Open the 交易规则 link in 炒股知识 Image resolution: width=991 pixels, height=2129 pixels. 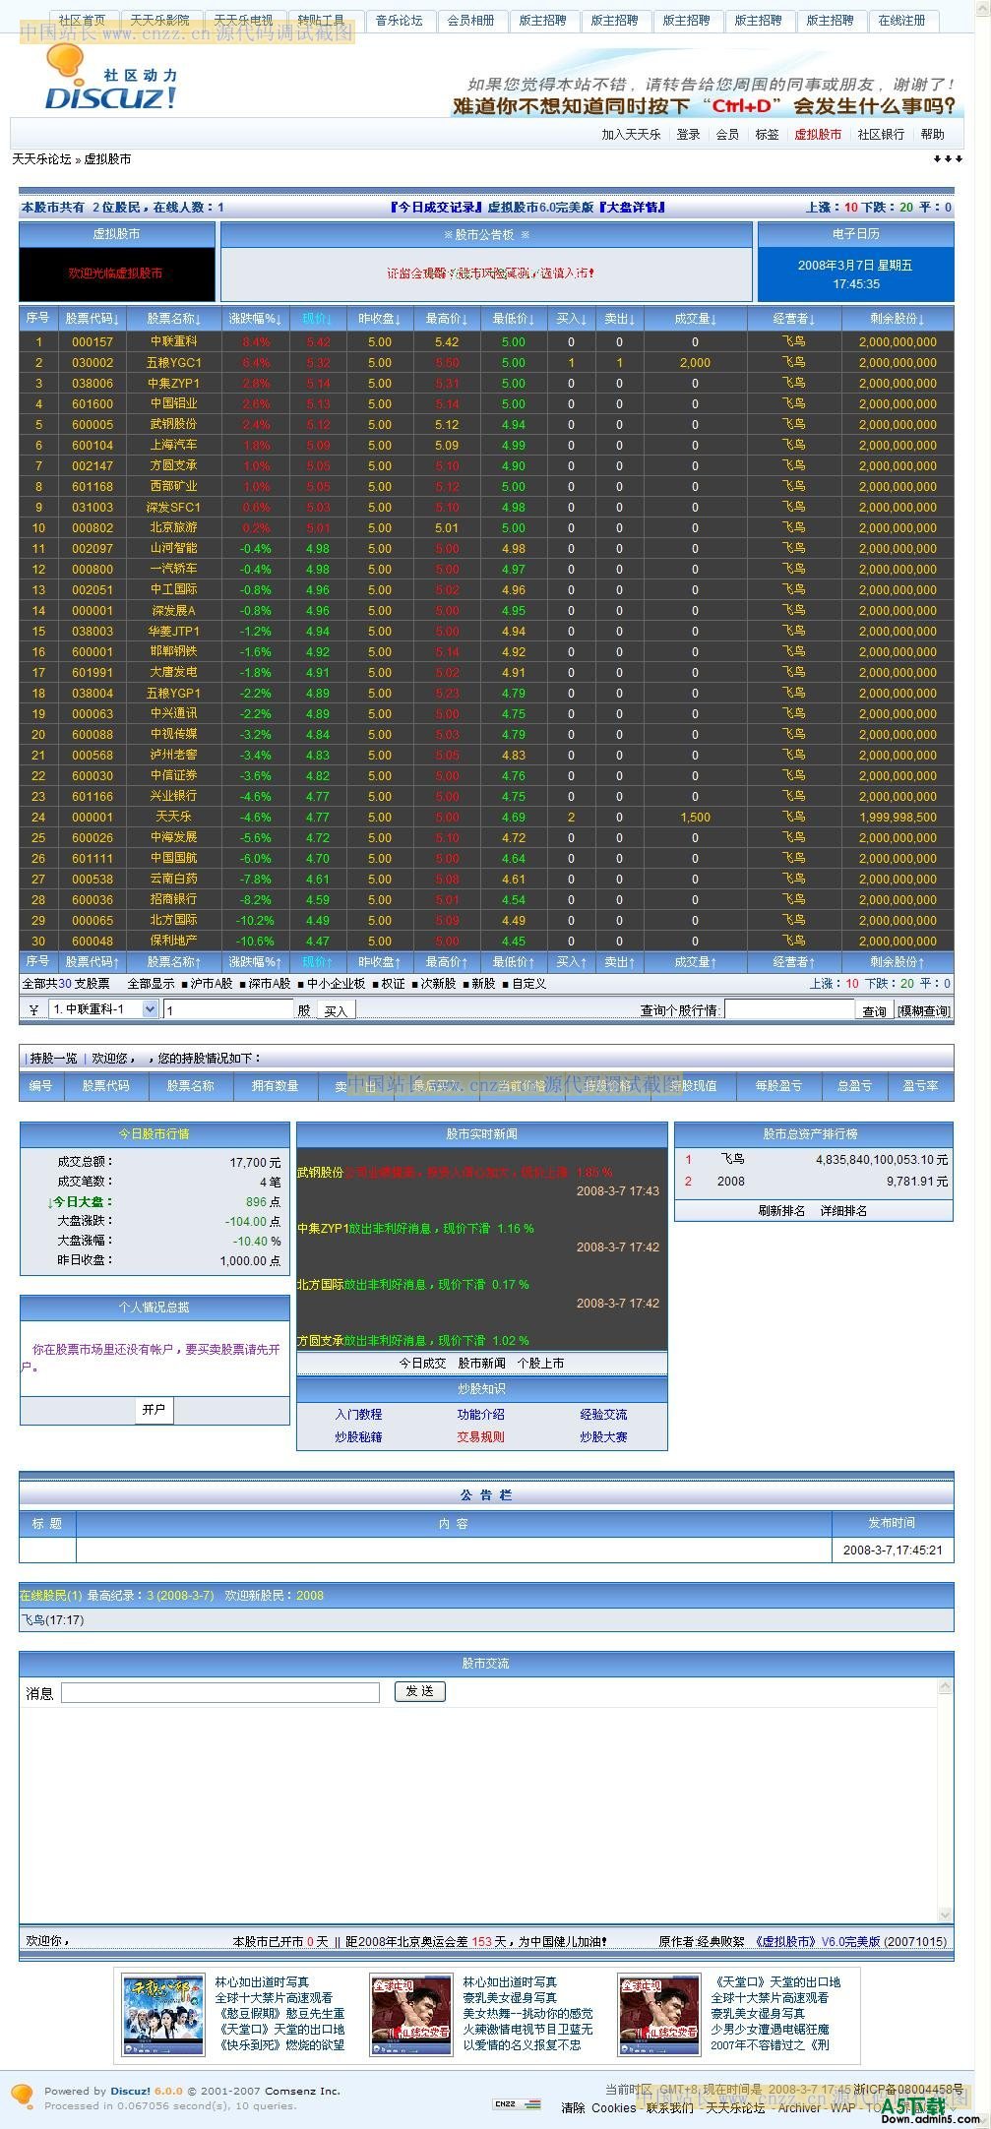(x=480, y=1436)
